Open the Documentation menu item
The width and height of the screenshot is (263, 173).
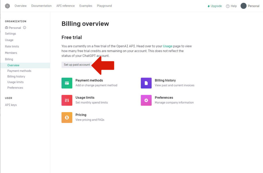coord(41,6)
